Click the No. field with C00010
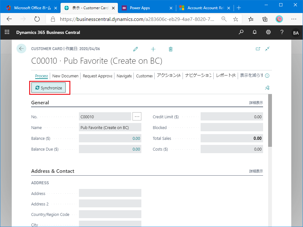This screenshot has width=303, height=227. coord(105,116)
